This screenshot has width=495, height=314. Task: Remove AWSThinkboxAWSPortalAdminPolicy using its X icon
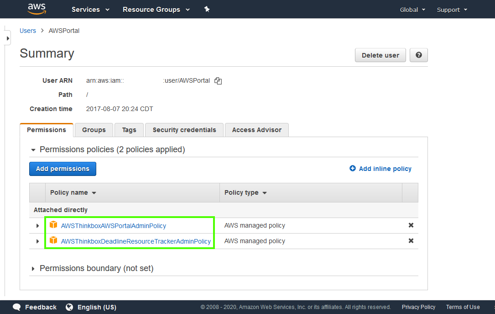(411, 225)
